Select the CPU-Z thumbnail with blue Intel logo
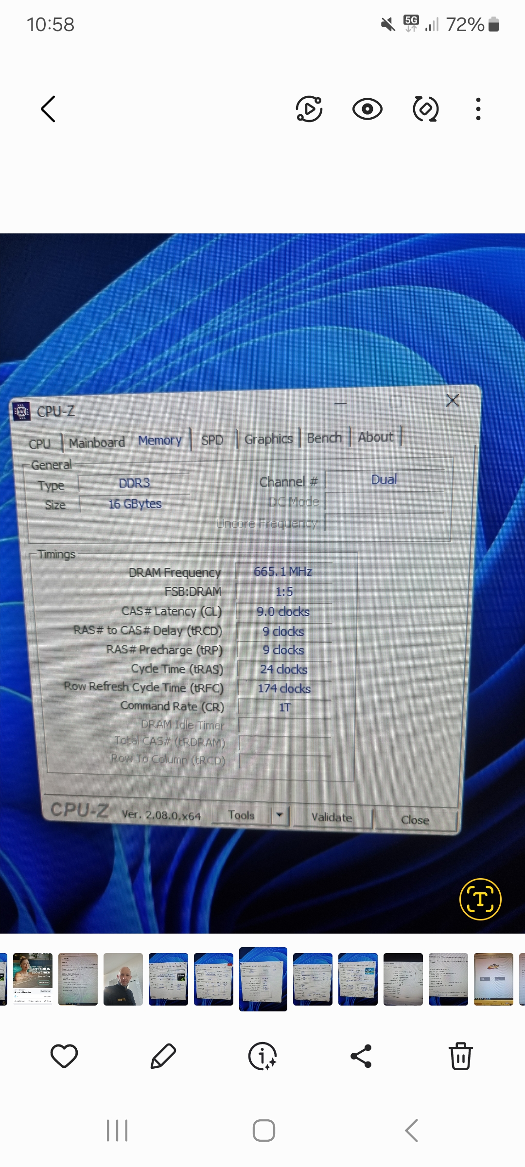 coord(358,979)
